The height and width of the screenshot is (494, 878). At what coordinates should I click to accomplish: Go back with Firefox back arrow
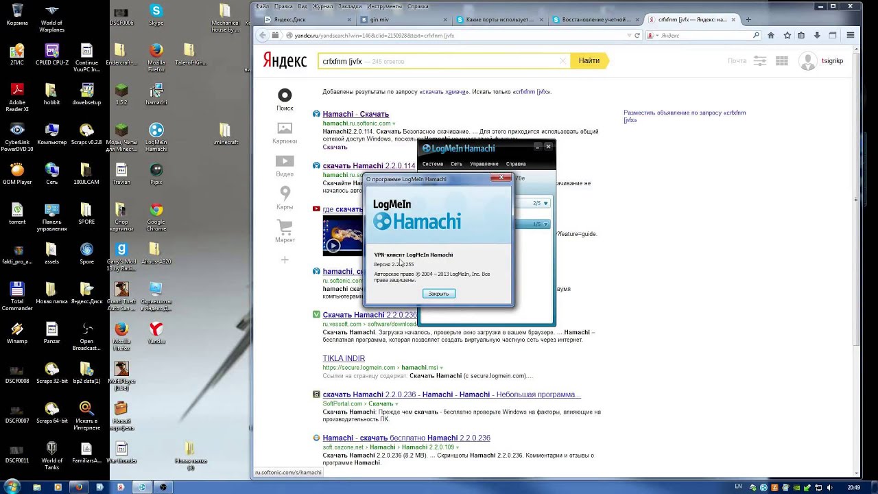click(263, 35)
